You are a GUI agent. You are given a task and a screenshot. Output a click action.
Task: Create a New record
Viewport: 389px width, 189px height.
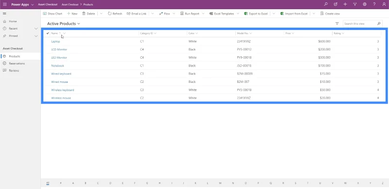tap(72, 14)
